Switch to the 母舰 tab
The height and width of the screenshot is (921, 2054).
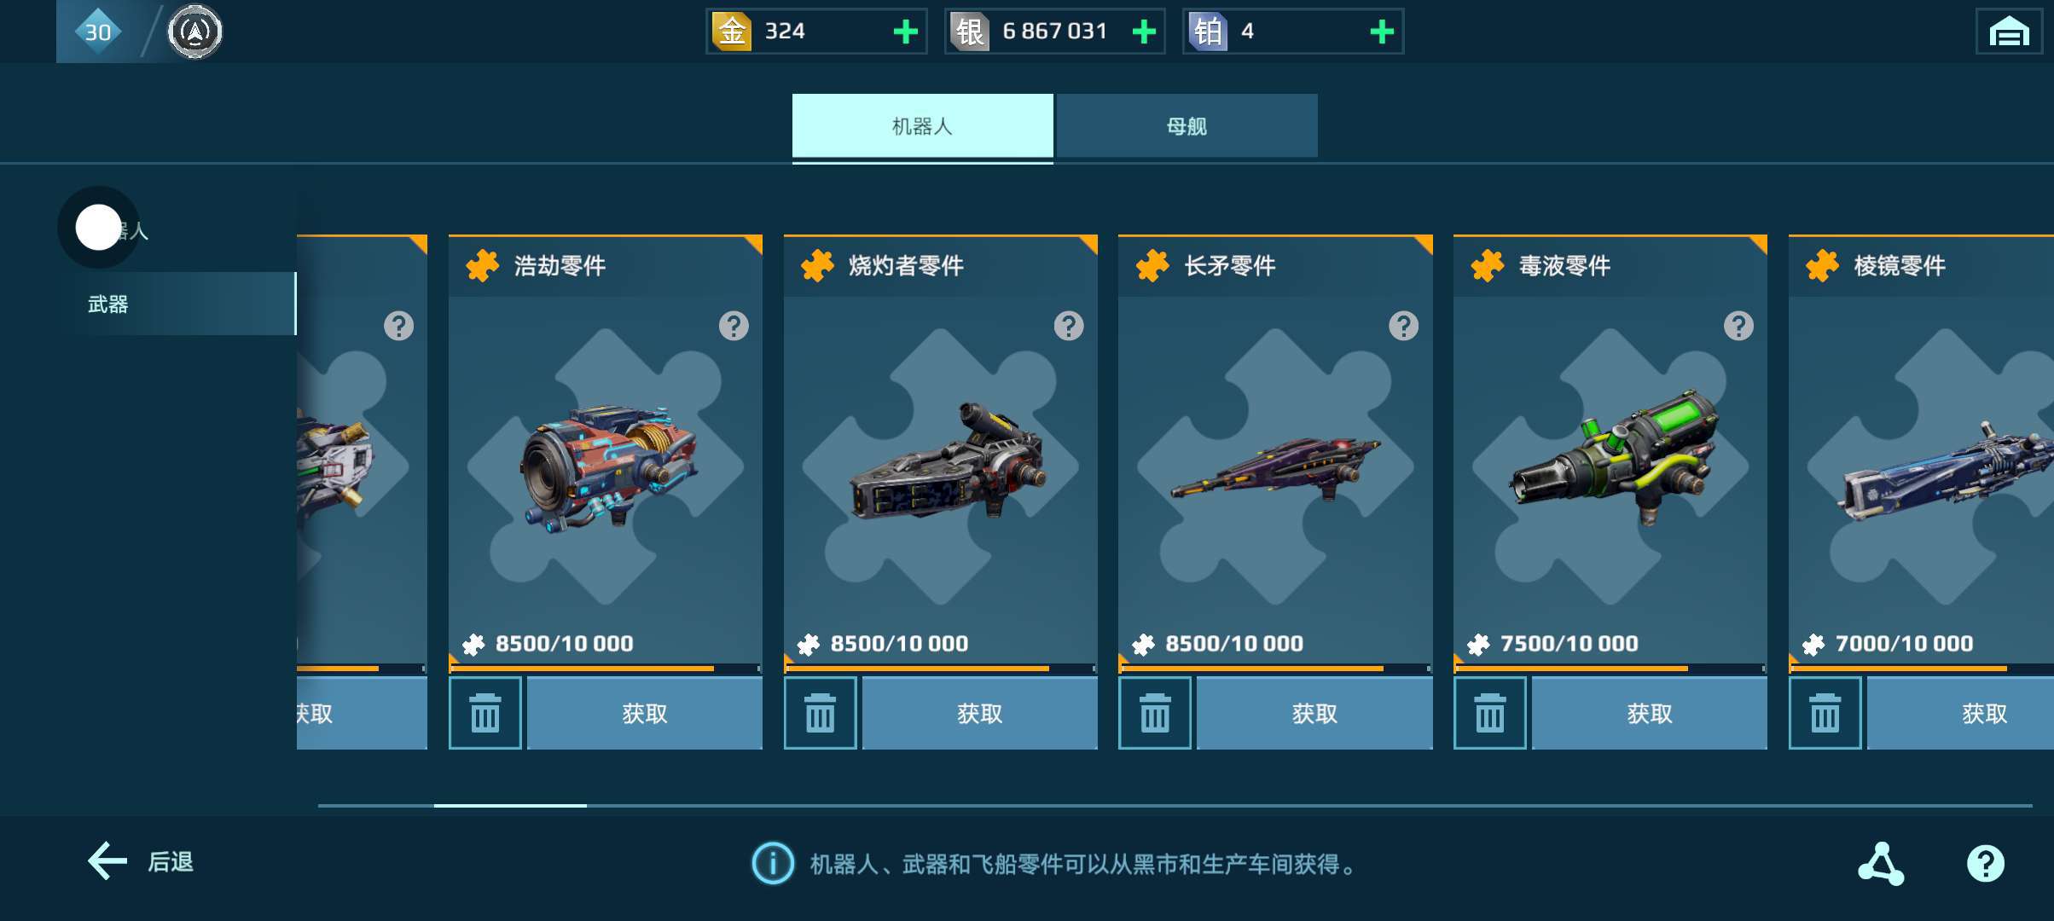pyautogui.click(x=1187, y=126)
